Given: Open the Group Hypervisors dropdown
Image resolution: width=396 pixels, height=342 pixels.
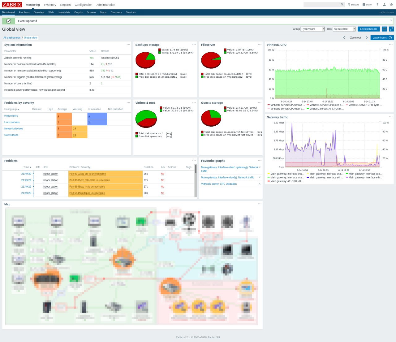Looking at the screenshot, I should pyautogui.click(x=313, y=29).
